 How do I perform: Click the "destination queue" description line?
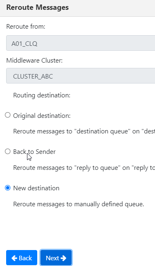(84, 131)
